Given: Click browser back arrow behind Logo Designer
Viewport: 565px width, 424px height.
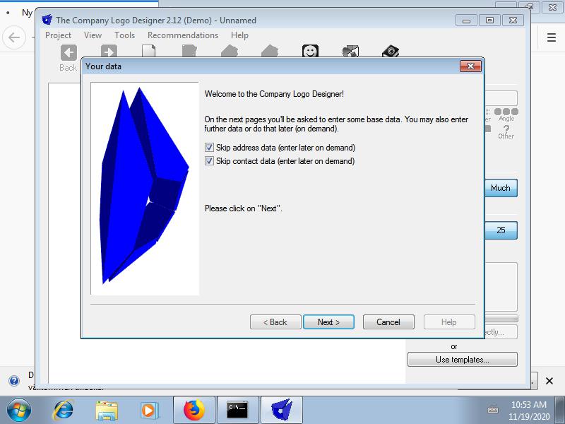Looking at the screenshot, I should (x=14, y=37).
